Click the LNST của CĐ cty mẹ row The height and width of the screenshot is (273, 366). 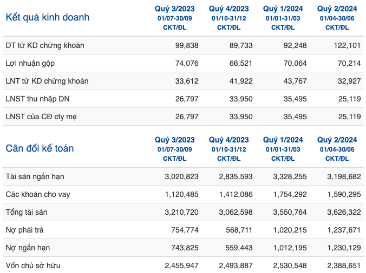[x=184, y=117]
